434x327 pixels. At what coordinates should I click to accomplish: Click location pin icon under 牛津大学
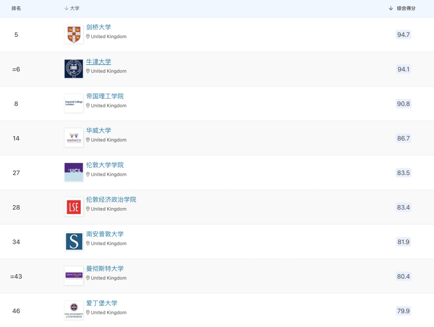pos(88,71)
